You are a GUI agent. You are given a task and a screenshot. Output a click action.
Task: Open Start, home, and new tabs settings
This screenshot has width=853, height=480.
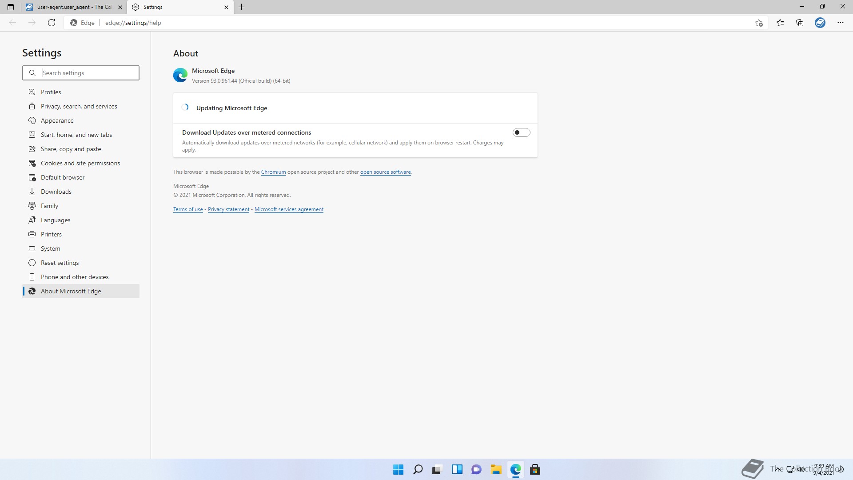click(x=81, y=135)
